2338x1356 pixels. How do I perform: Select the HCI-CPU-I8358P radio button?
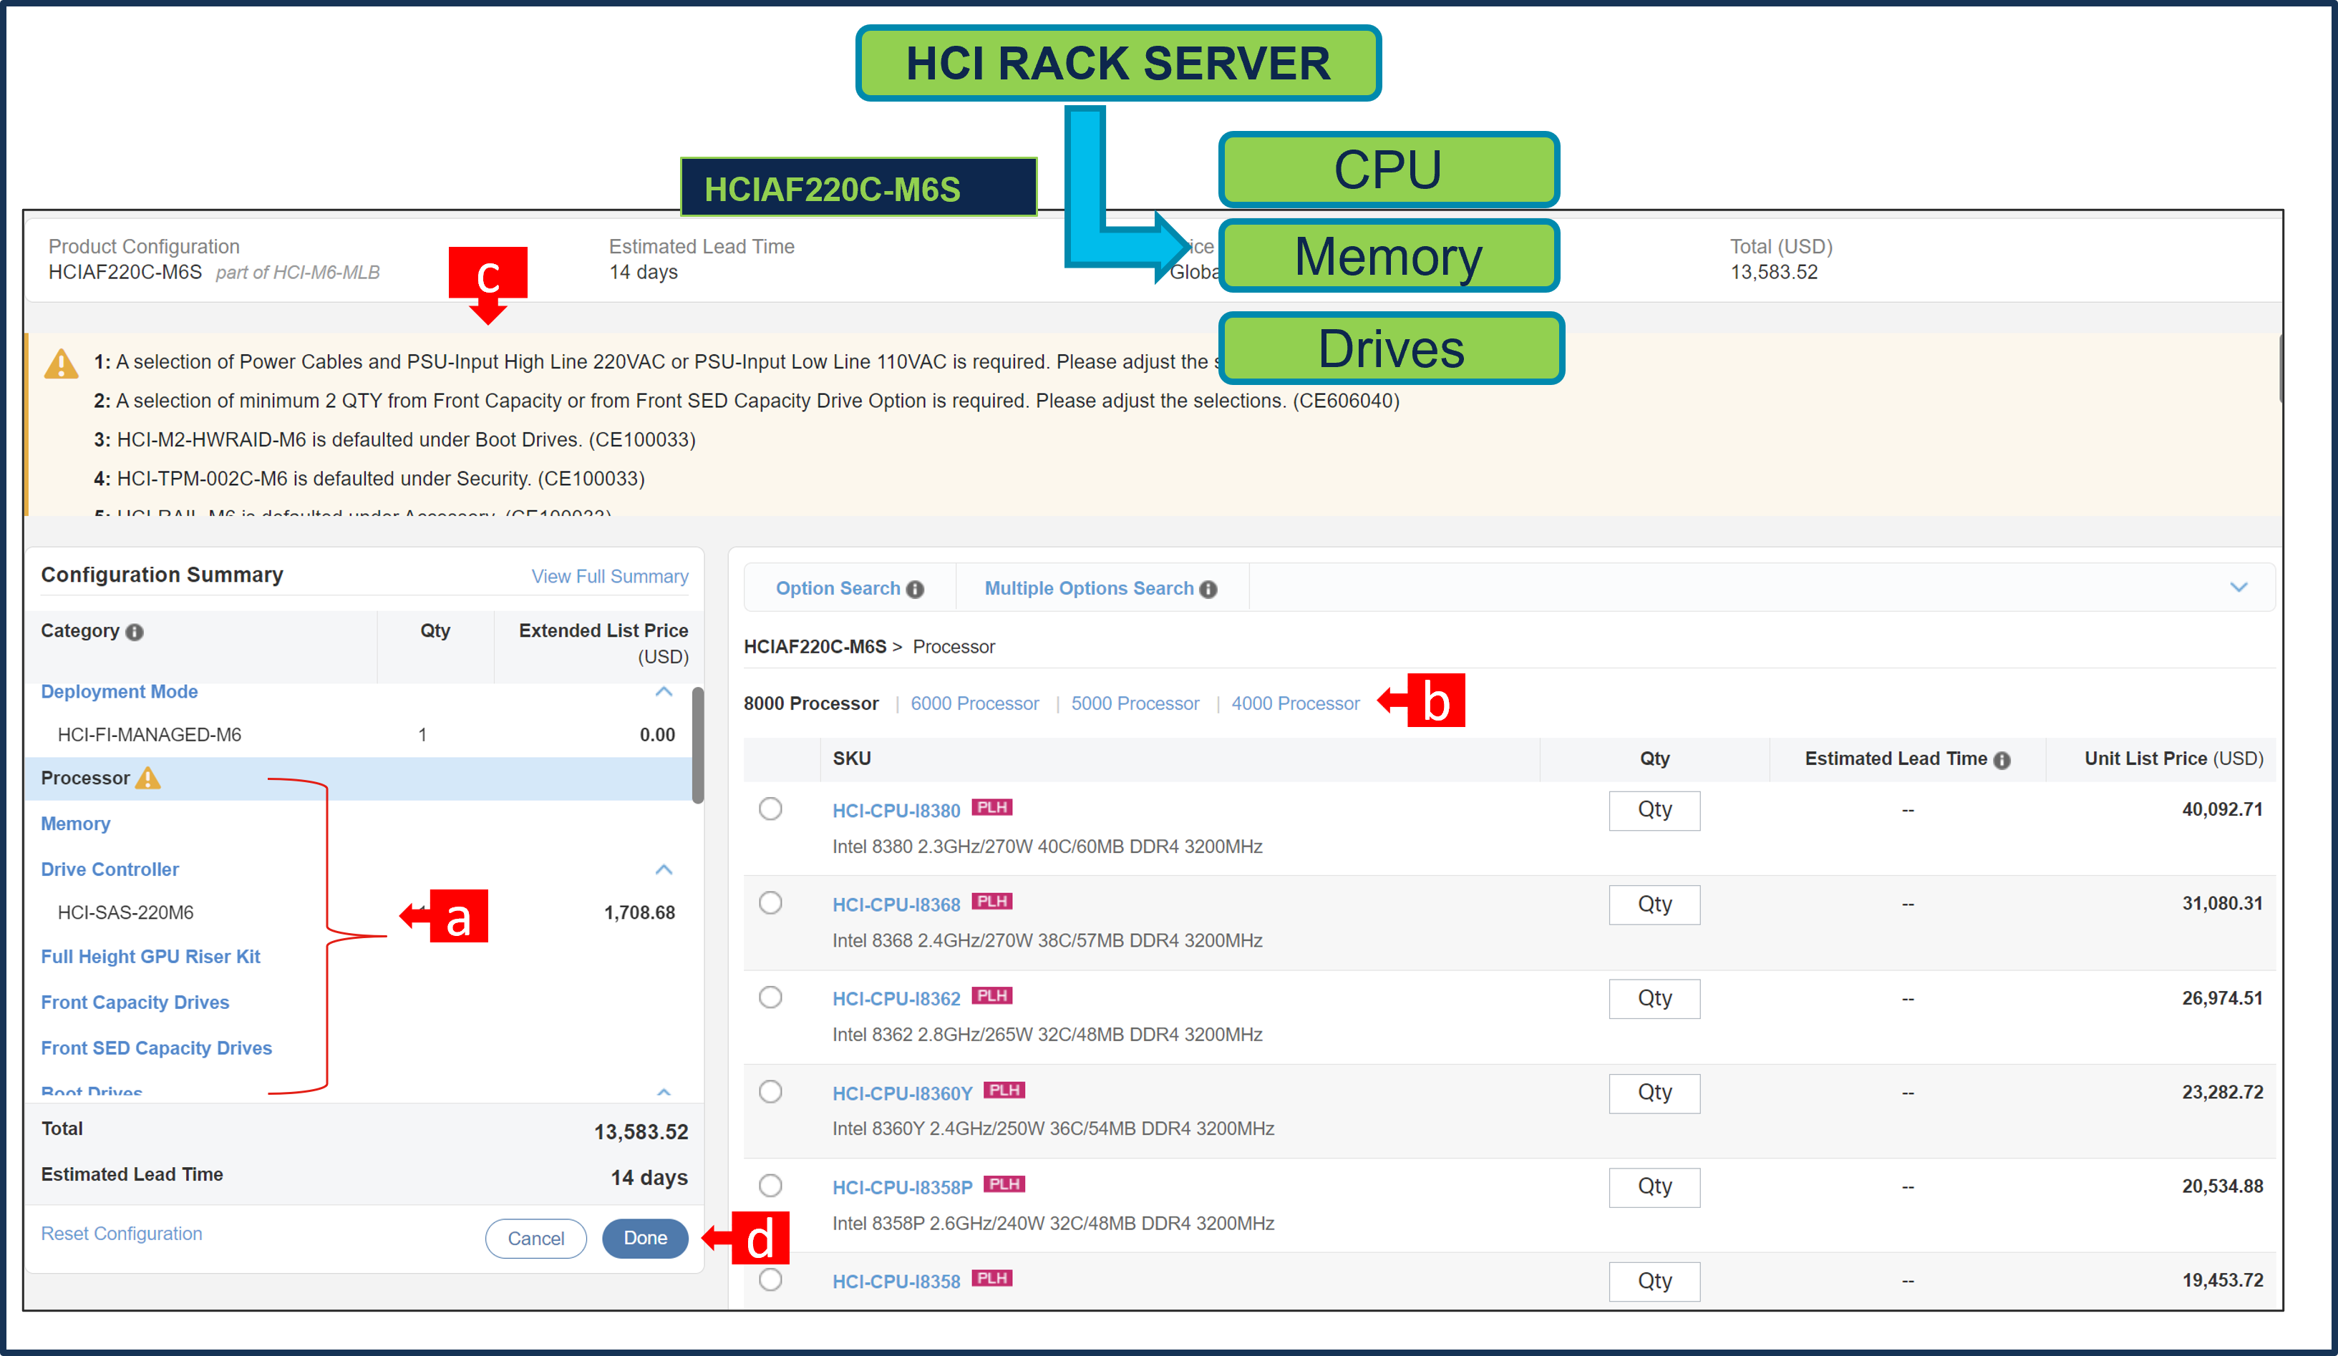click(x=770, y=1186)
